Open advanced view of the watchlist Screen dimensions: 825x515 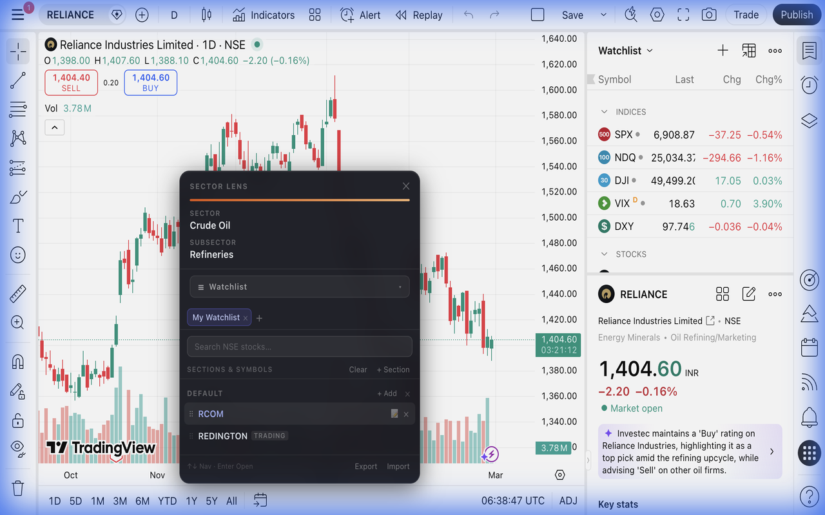click(x=749, y=50)
